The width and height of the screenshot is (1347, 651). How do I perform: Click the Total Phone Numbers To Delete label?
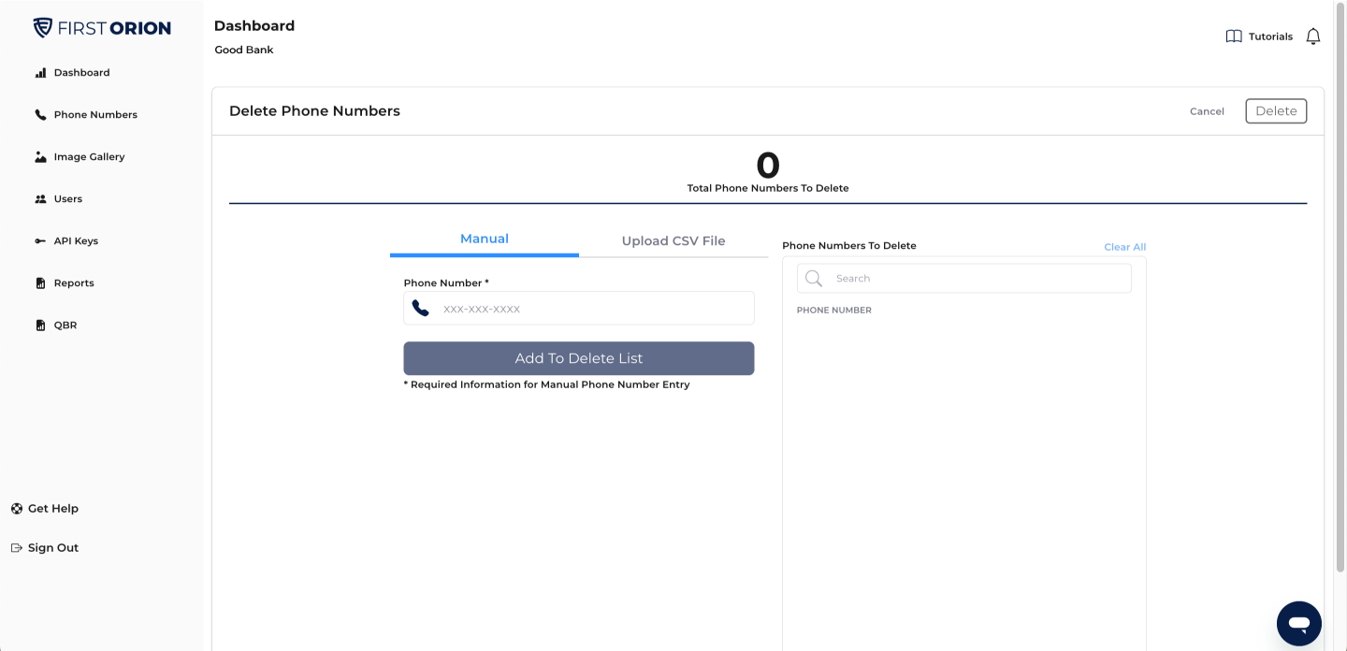[768, 188]
